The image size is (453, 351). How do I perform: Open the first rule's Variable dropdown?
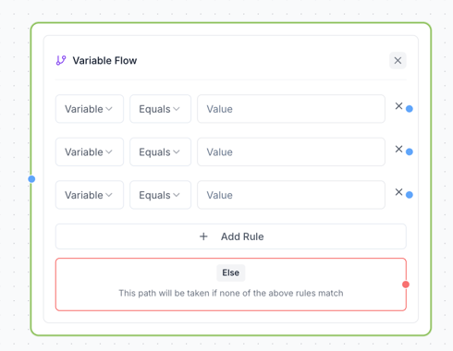90,109
